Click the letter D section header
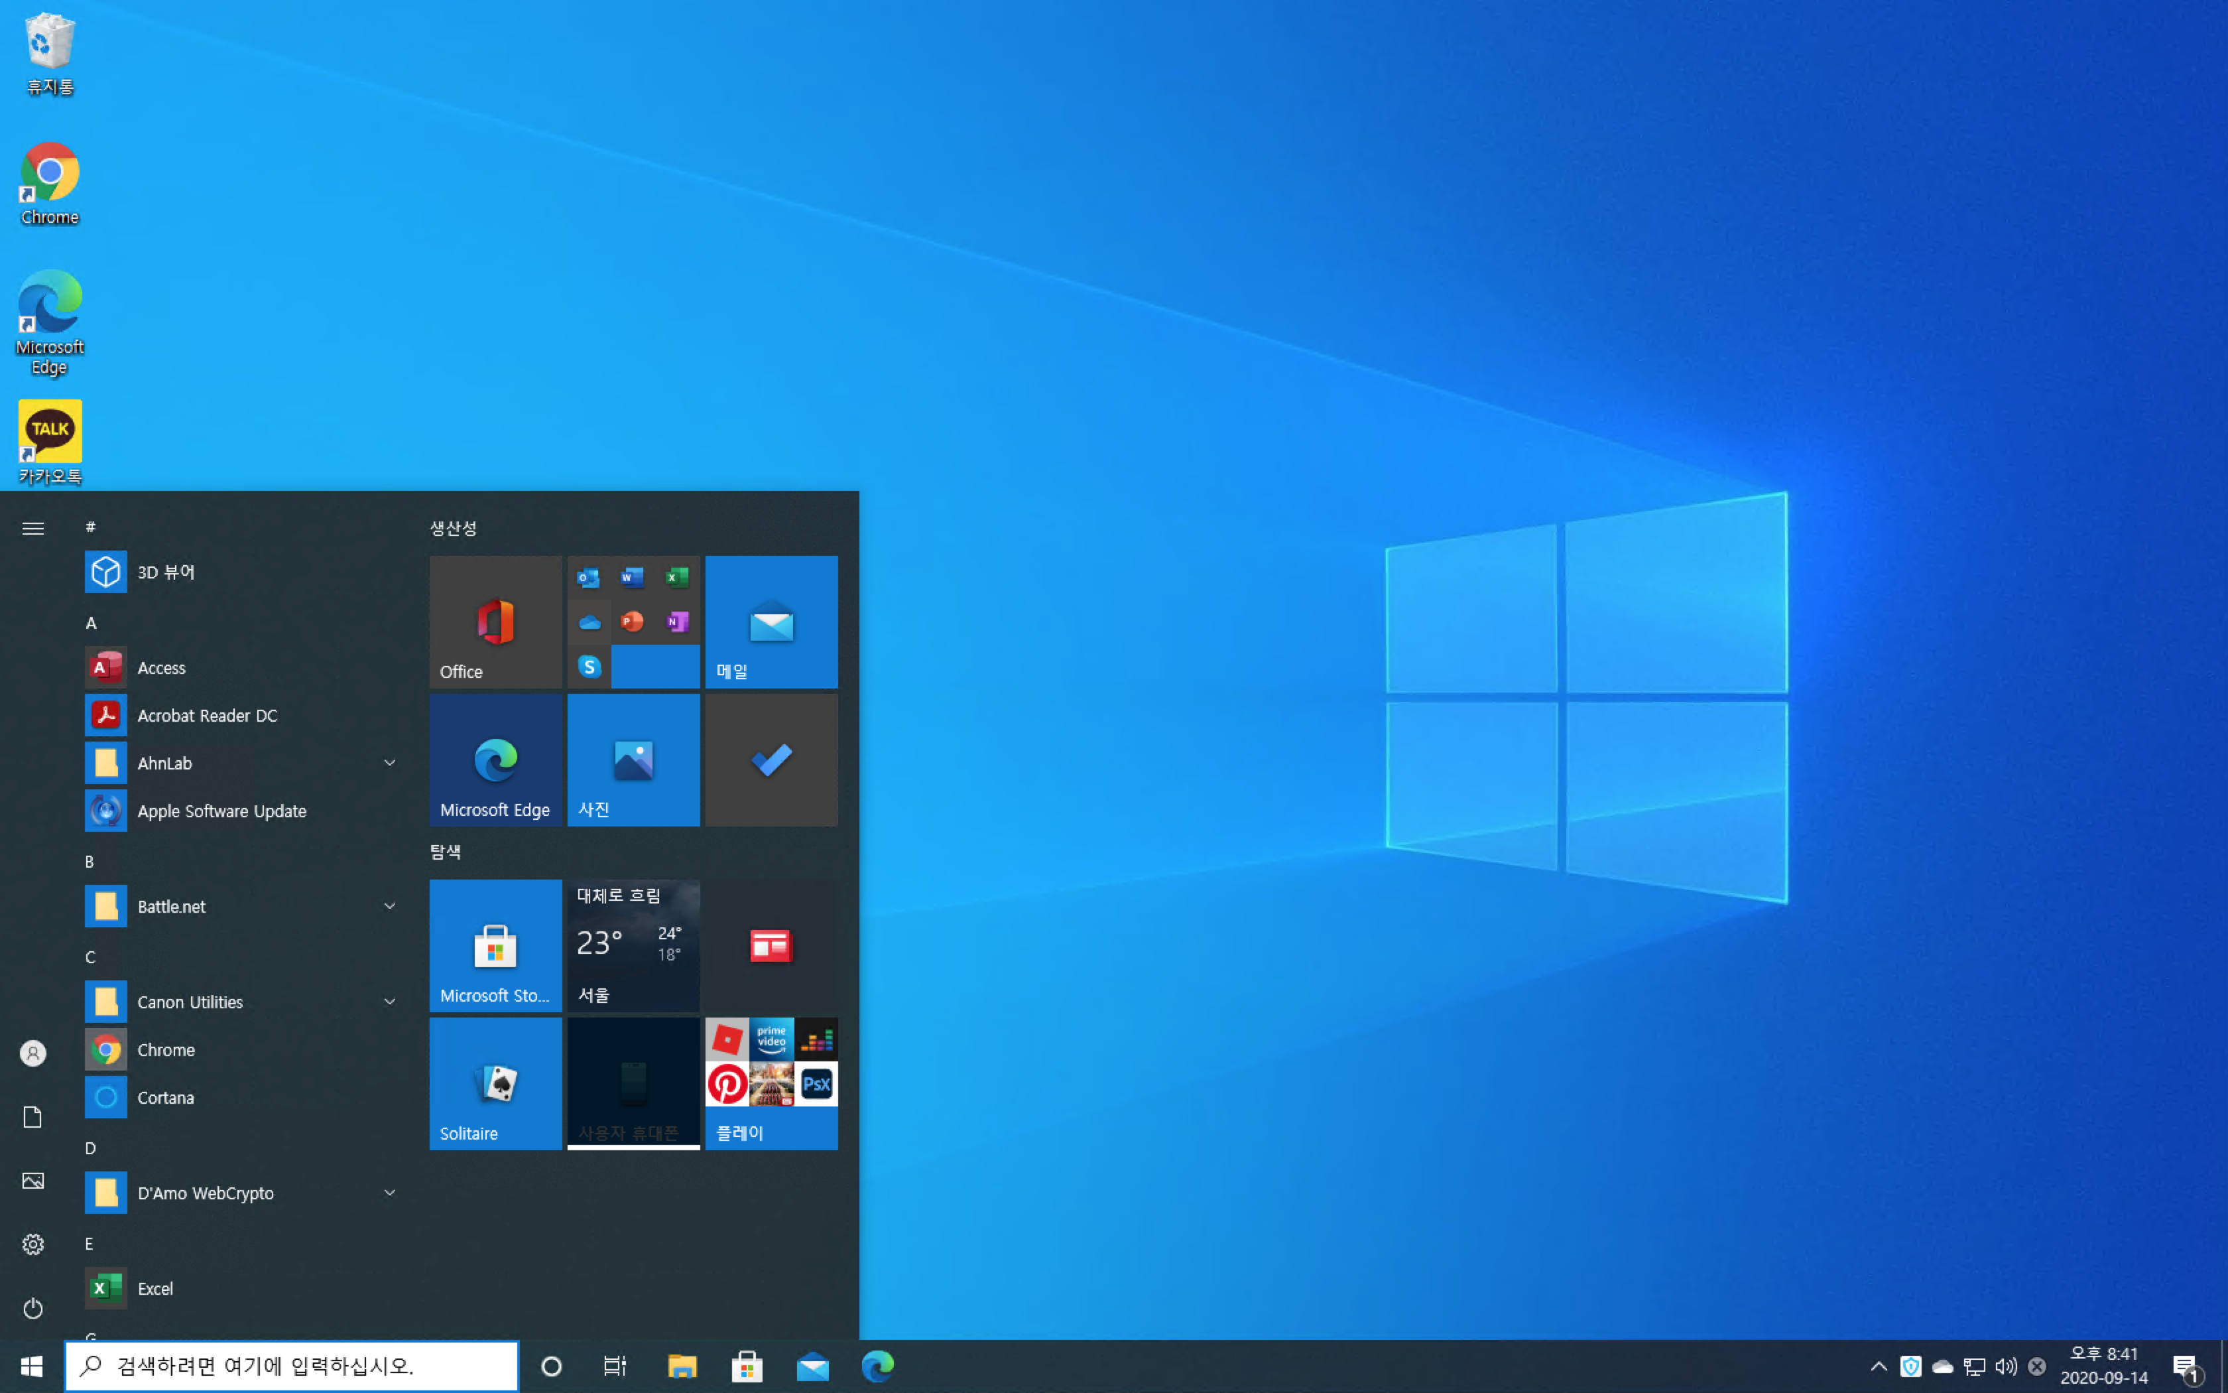 90,1148
